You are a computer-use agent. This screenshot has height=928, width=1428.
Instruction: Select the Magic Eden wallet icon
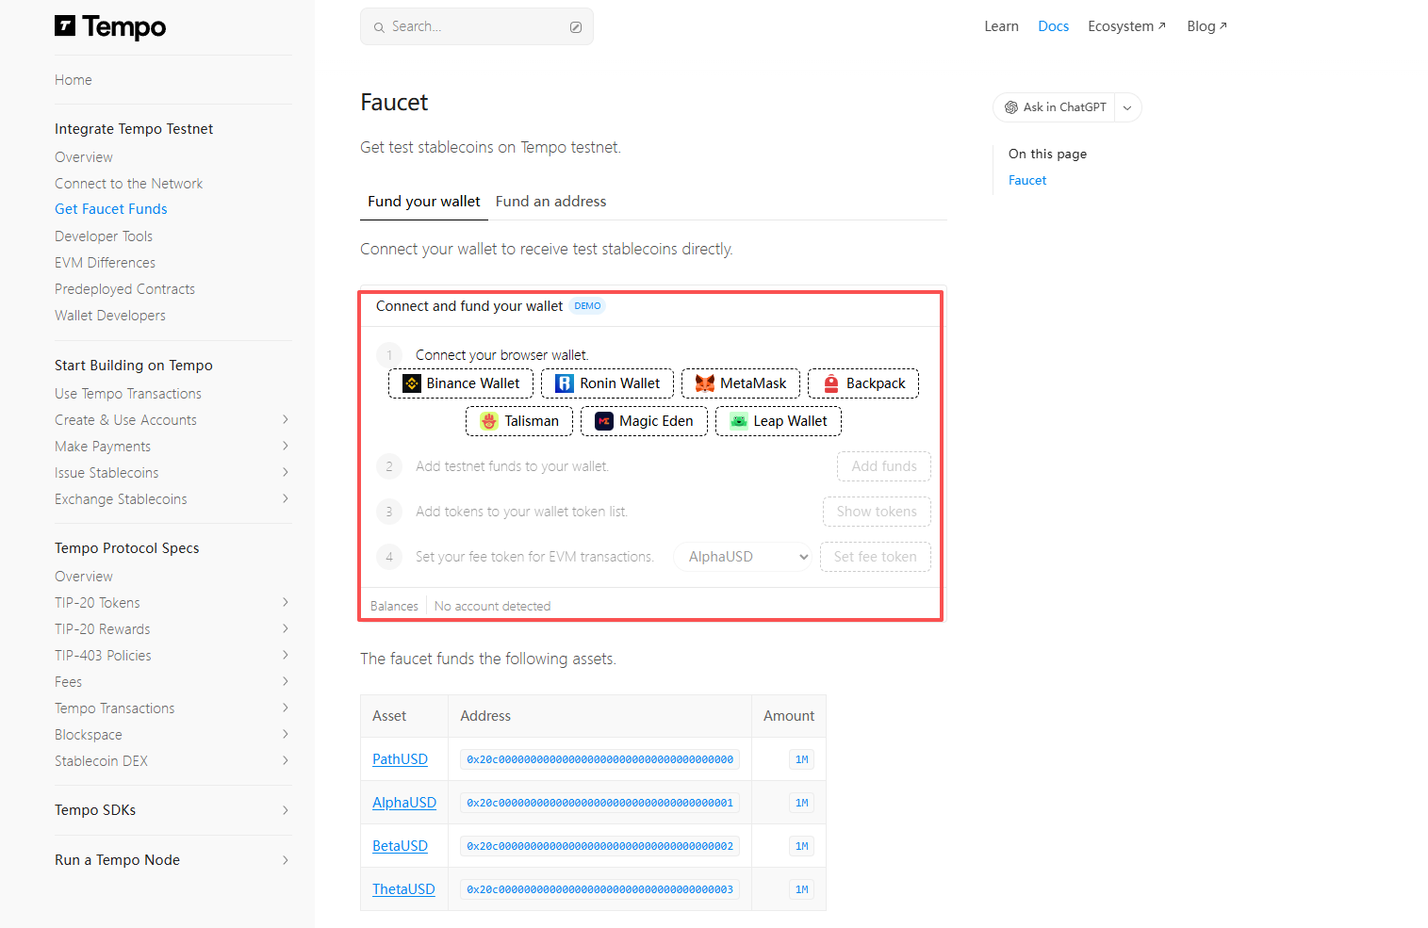point(604,421)
